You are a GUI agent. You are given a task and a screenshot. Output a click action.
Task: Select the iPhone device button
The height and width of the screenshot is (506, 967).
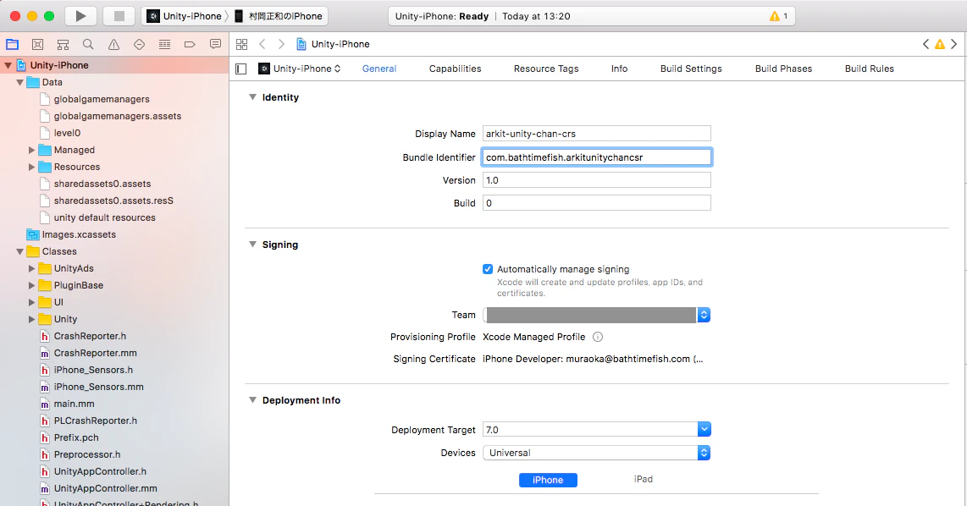548,480
